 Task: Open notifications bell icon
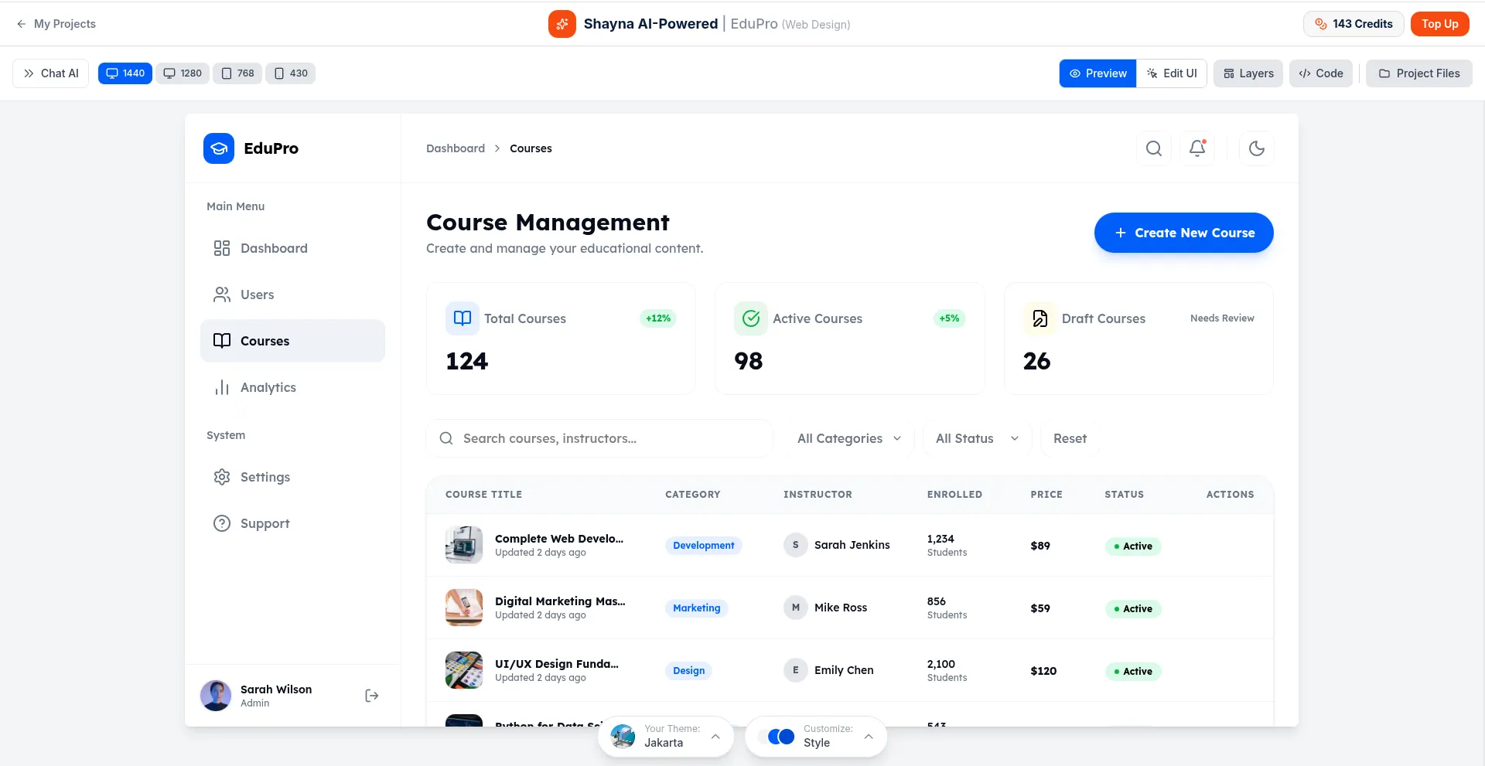(x=1197, y=148)
